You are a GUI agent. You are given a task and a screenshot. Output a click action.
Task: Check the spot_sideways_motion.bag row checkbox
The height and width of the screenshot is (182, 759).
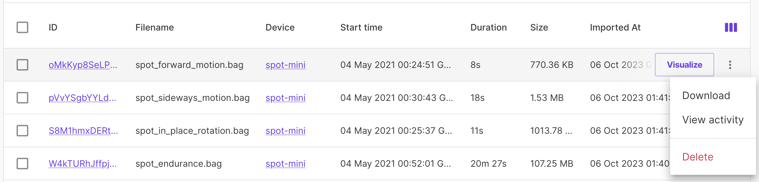click(22, 98)
